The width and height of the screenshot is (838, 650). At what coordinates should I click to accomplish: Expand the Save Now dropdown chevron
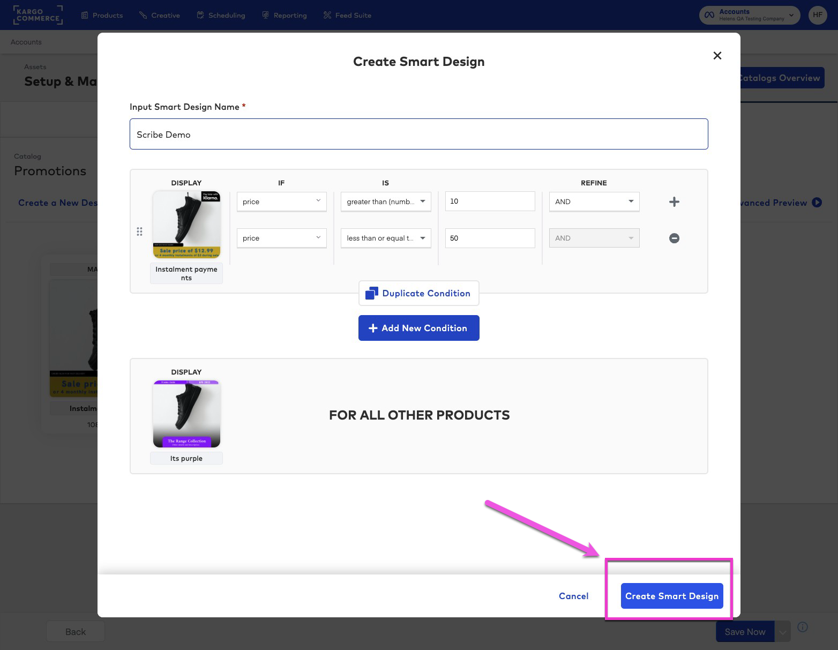782,631
